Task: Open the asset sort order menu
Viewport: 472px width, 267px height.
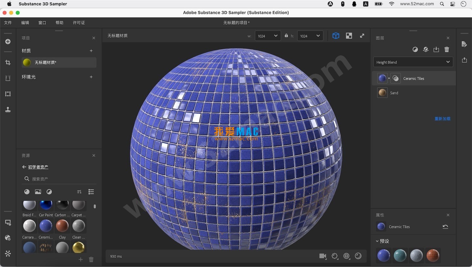Action: click(x=79, y=192)
